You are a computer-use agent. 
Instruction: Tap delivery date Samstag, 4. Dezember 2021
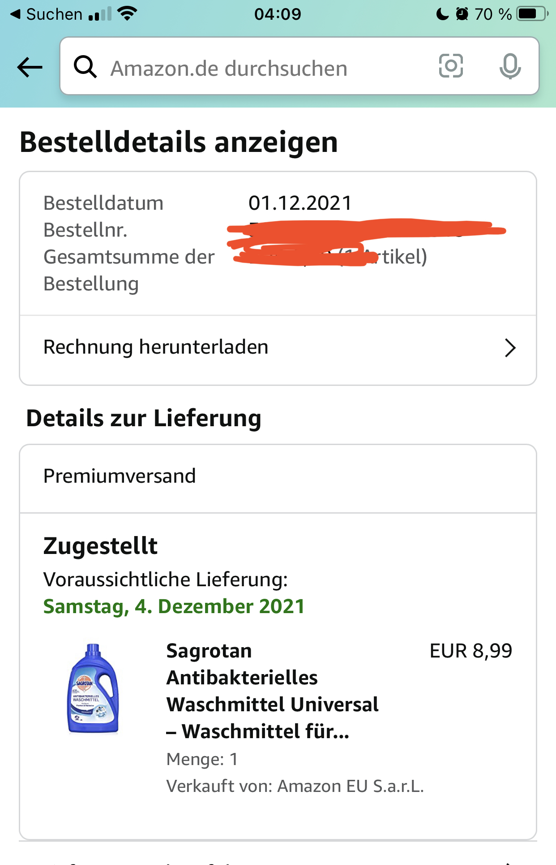point(174,606)
